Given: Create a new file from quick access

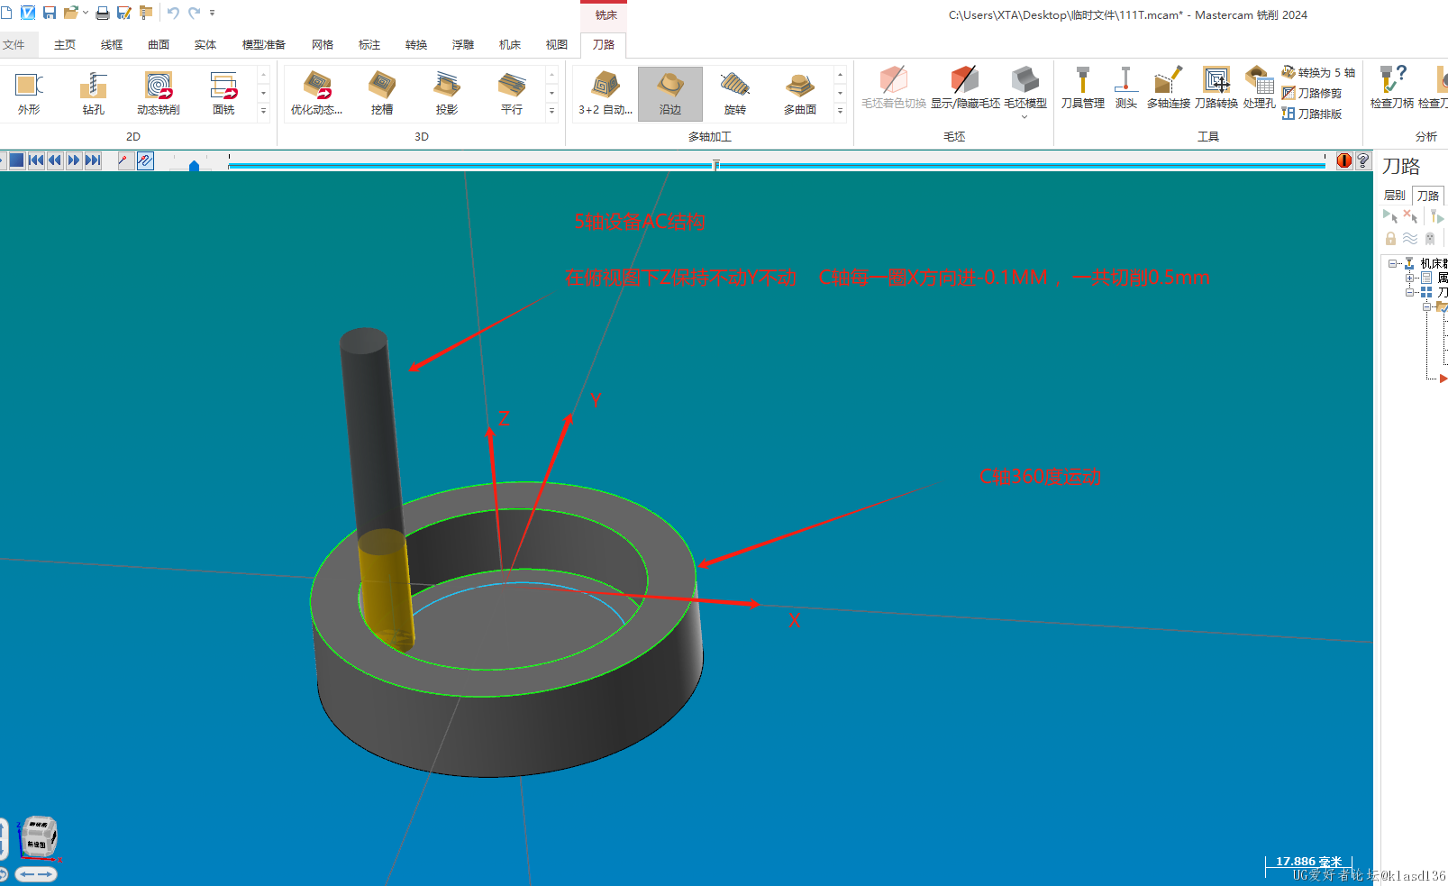Looking at the screenshot, I should coord(7,13).
